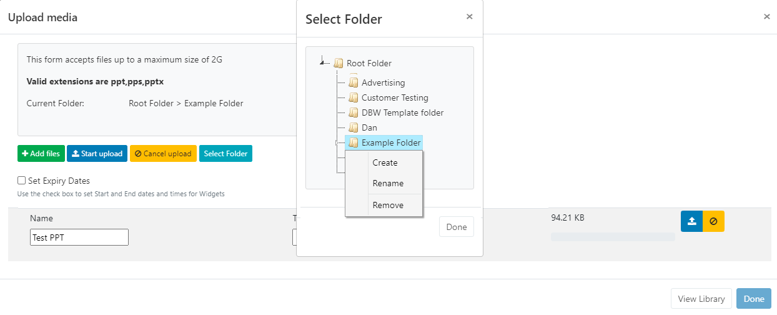The image size is (777, 315).
Task: Click the Name field containing Test PPT
Action: pos(79,237)
